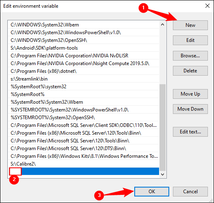Image resolution: width=214 pixels, height=203 pixels.
Task: Select C:\WINDOWS\System32\WindowsPowerShell\v1.0\ entry
Action: click(x=83, y=33)
